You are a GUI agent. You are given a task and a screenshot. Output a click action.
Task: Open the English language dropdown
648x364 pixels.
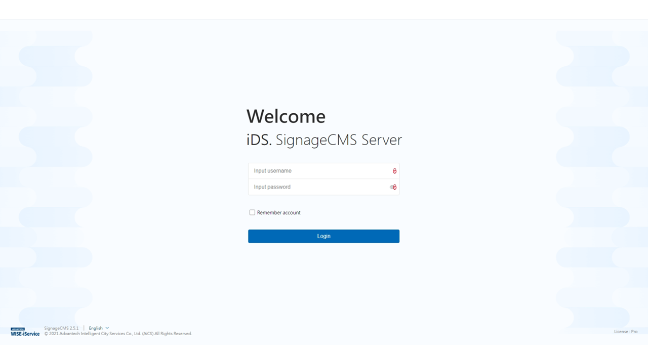click(96, 328)
